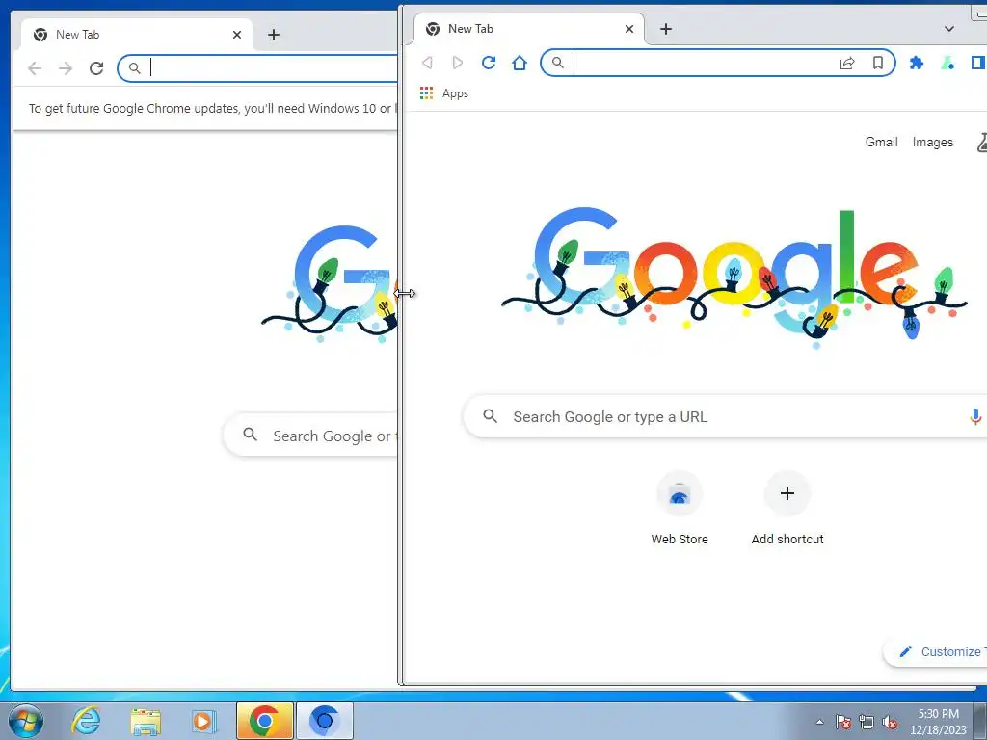Viewport: 987px width, 740px height.
Task: Reload page in right browser window
Action: pyautogui.click(x=489, y=63)
